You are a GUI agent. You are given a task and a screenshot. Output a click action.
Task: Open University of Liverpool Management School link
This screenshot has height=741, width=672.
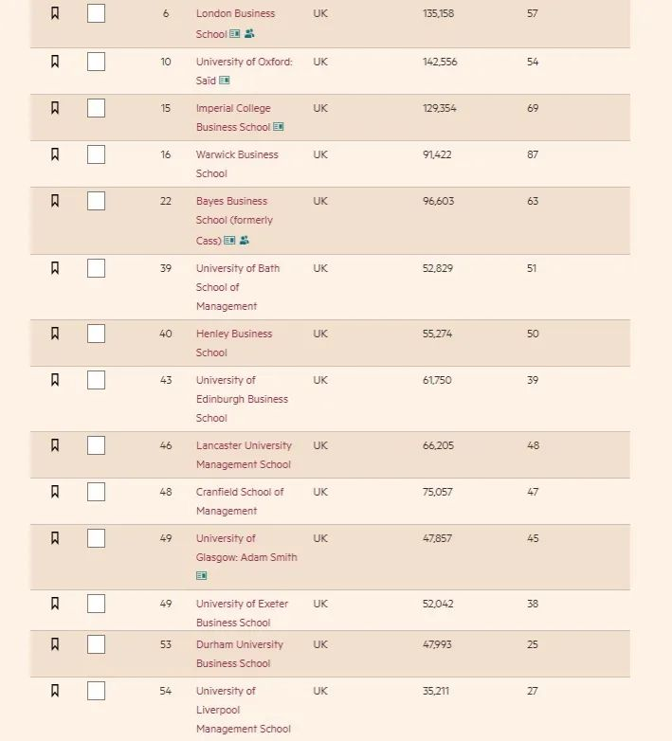[x=243, y=710]
